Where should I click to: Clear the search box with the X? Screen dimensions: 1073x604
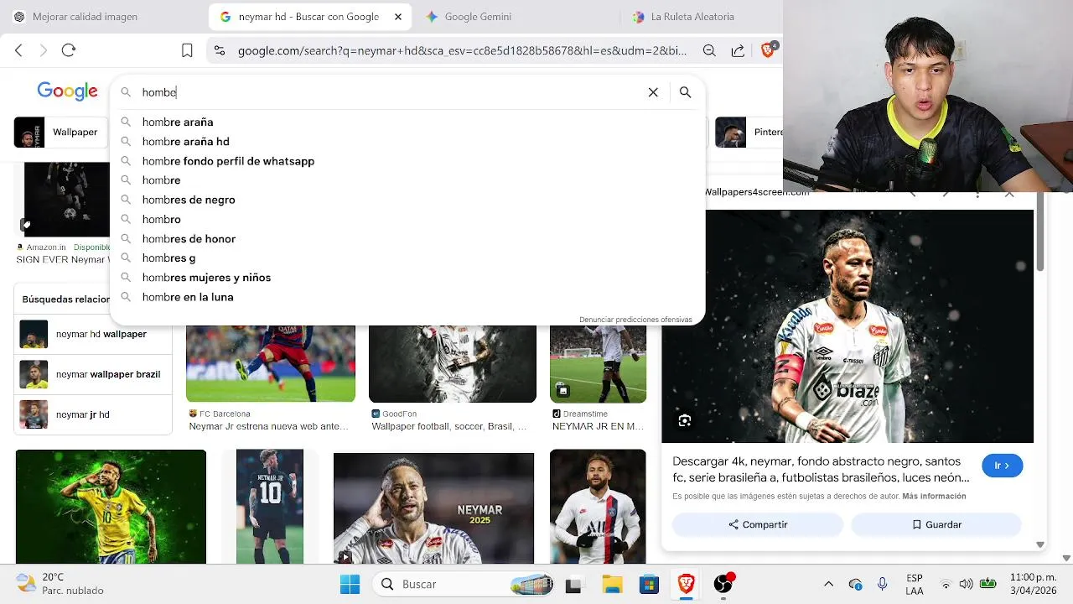[653, 92]
